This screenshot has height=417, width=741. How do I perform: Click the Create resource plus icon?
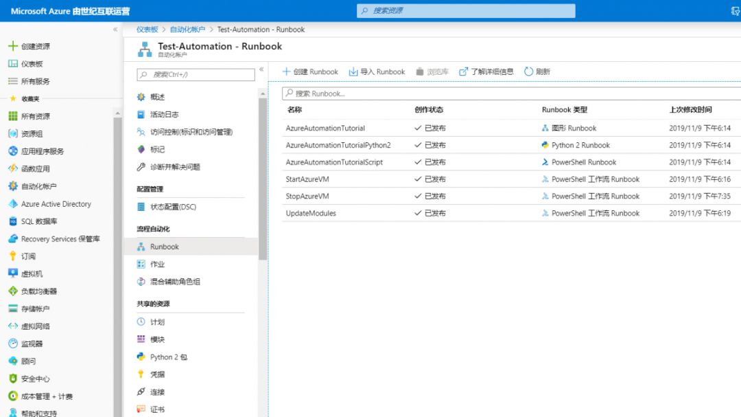tap(13, 46)
